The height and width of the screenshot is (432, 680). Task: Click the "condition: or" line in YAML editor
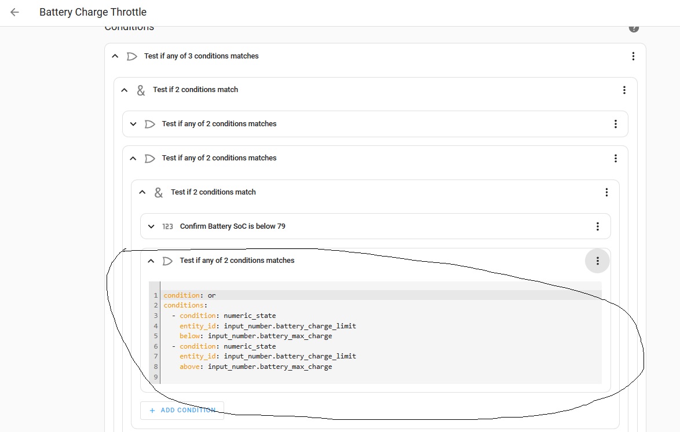tap(189, 295)
